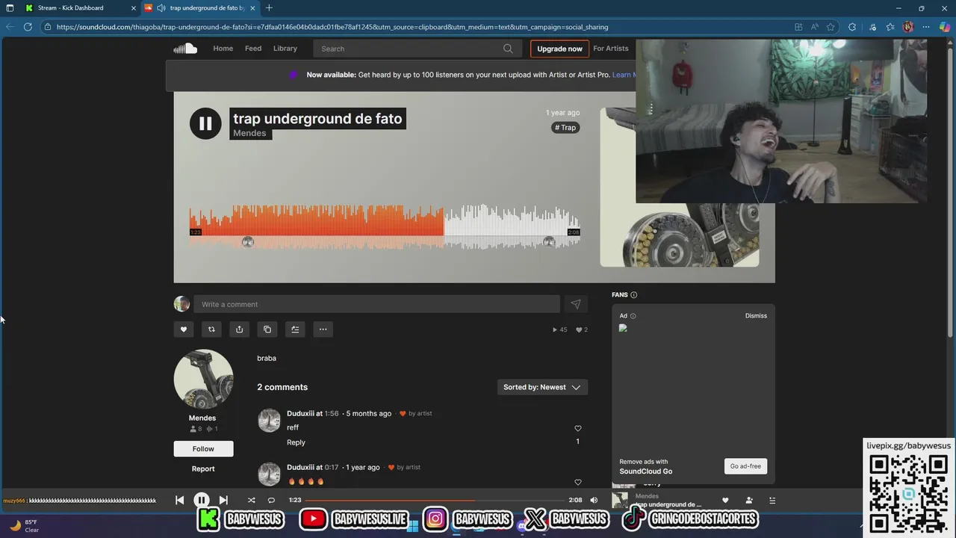The height and width of the screenshot is (538, 956).
Task: Like the 'reff' comment heart
Action: pos(577,428)
